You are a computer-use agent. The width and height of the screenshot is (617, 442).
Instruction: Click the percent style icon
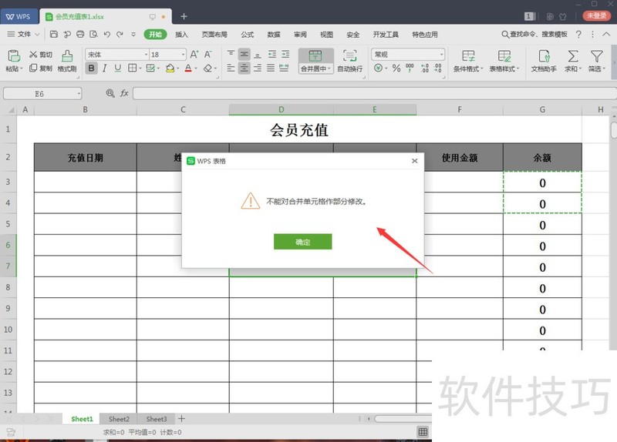(x=396, y=69)
